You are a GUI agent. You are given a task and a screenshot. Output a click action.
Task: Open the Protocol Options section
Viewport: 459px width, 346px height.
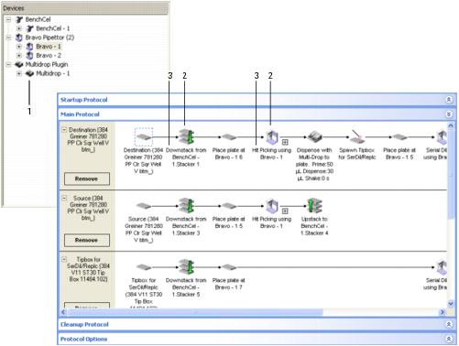pos(449,339)
